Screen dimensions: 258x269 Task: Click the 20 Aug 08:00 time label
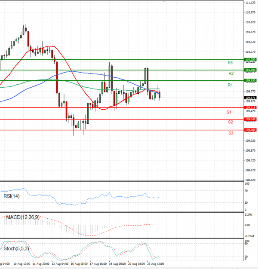(136, 264)
